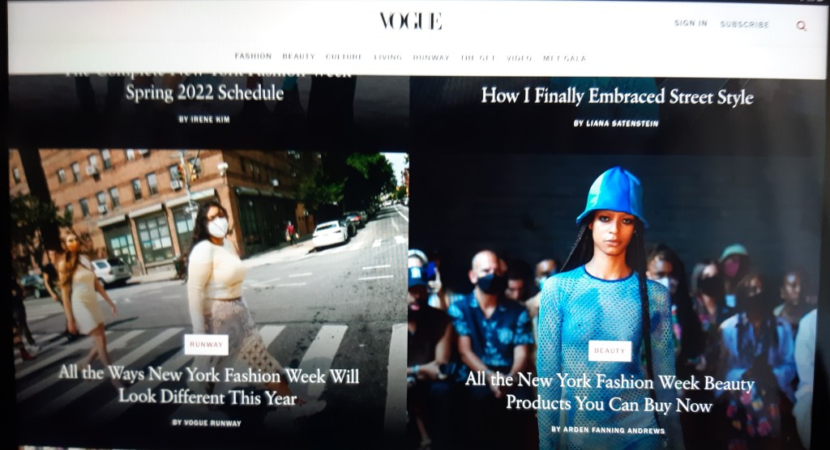Screen dimensions: 830x450
Task: Click the Subscribe link
Action: point(744,24)
